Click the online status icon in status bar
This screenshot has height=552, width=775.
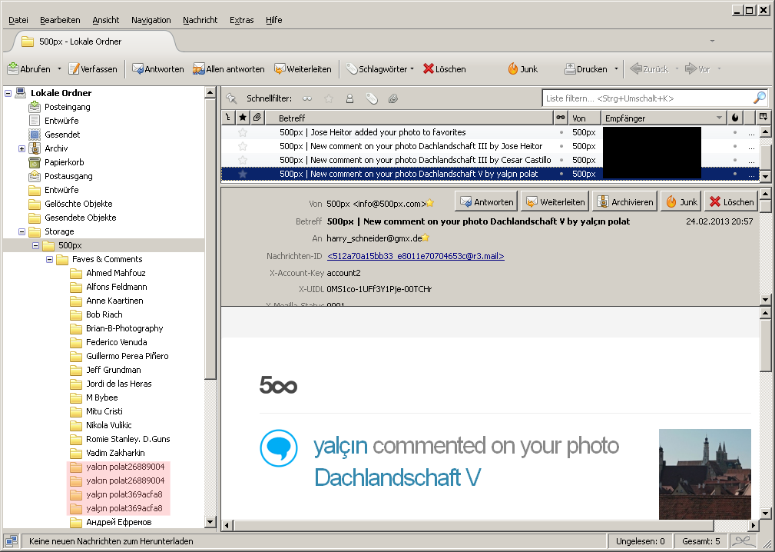coord(12,541)
